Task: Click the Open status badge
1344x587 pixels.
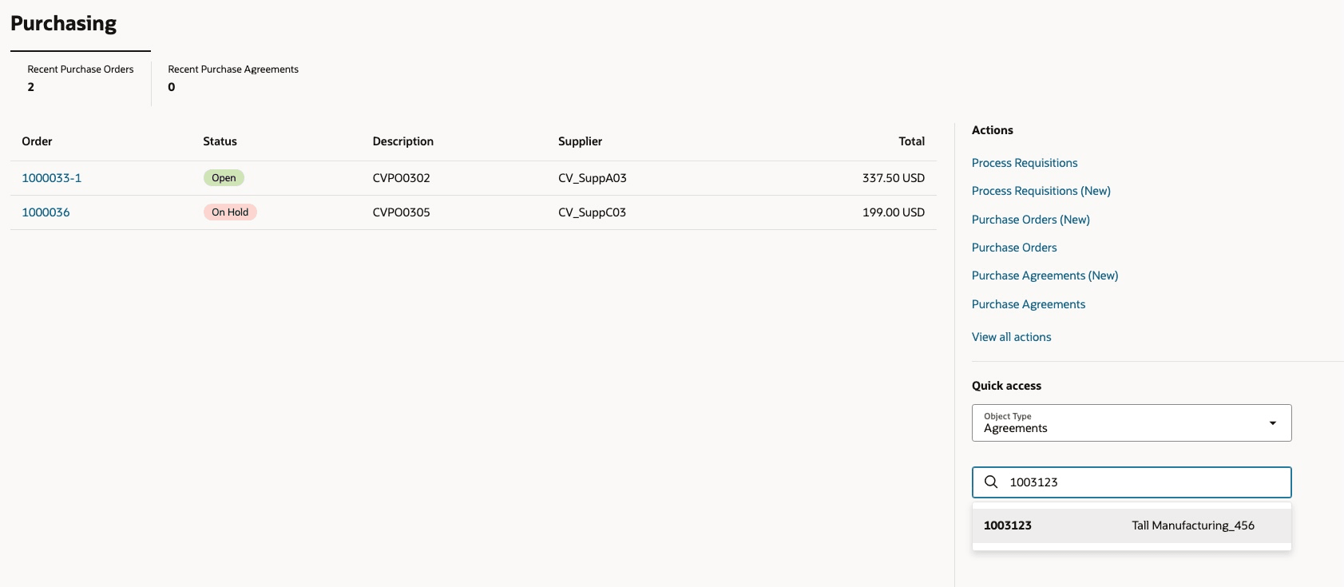Action: [224, 178]
